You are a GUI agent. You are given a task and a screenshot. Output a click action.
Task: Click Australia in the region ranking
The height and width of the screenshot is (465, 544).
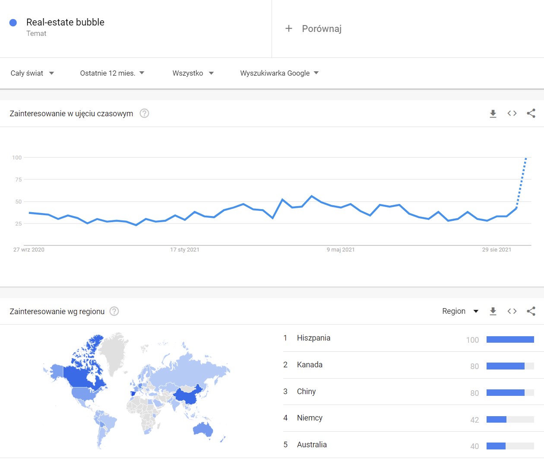tap(312, 445)
